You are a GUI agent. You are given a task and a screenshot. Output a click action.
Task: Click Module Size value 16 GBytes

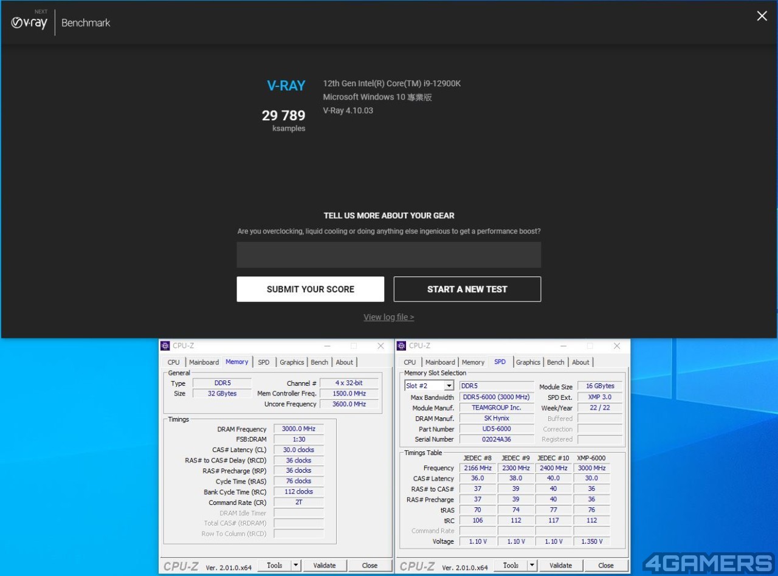point(600,386)
